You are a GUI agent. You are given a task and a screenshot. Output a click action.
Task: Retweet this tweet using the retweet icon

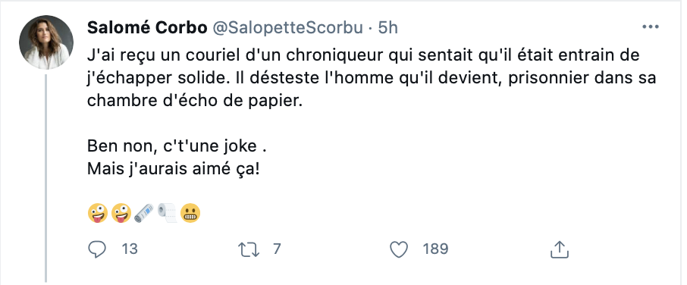coord(249,249)
